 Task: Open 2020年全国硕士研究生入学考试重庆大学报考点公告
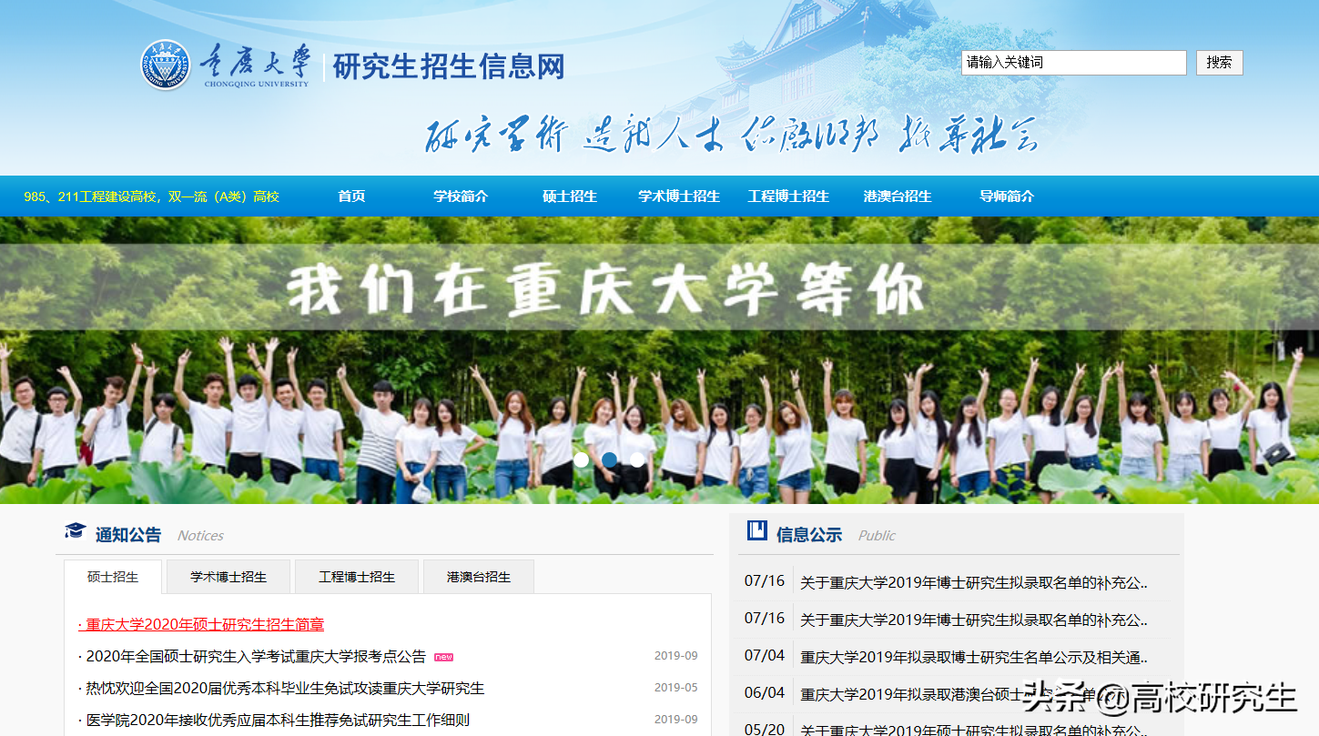256,657
